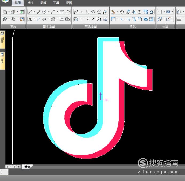Click the Zoom magnifier icon

[x=5, y=19]
